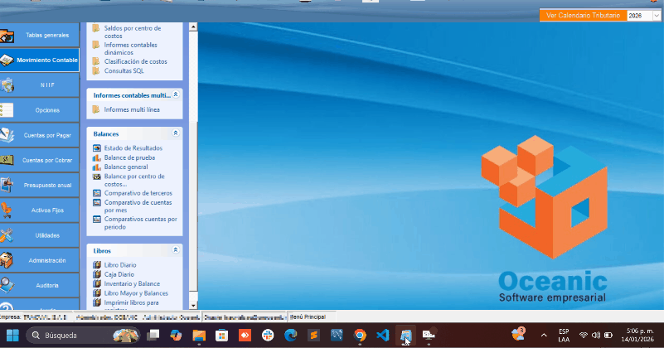Launch Google Chrome from the taskbar
The width and height of the screenshot is (664, 348).
(360, 335)
